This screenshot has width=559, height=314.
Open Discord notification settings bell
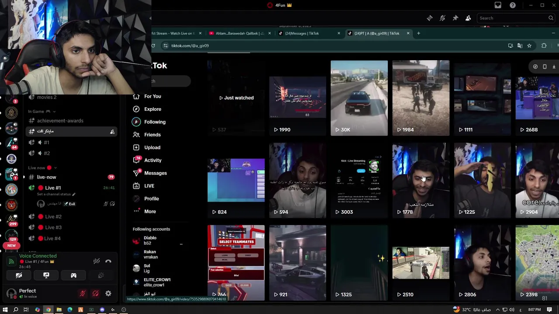point(442,18)
